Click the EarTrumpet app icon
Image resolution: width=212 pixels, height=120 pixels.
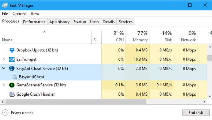(x=12, y=59)
